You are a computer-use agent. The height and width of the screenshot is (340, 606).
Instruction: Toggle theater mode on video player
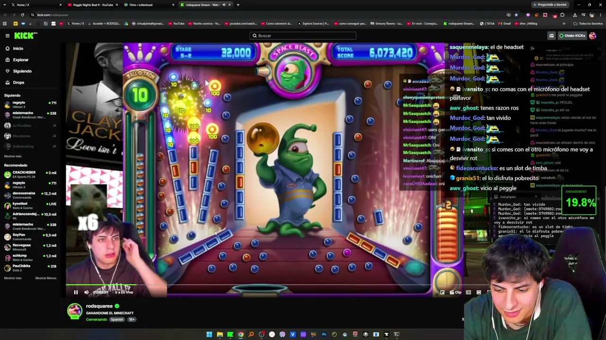click(x=479, y=292)
